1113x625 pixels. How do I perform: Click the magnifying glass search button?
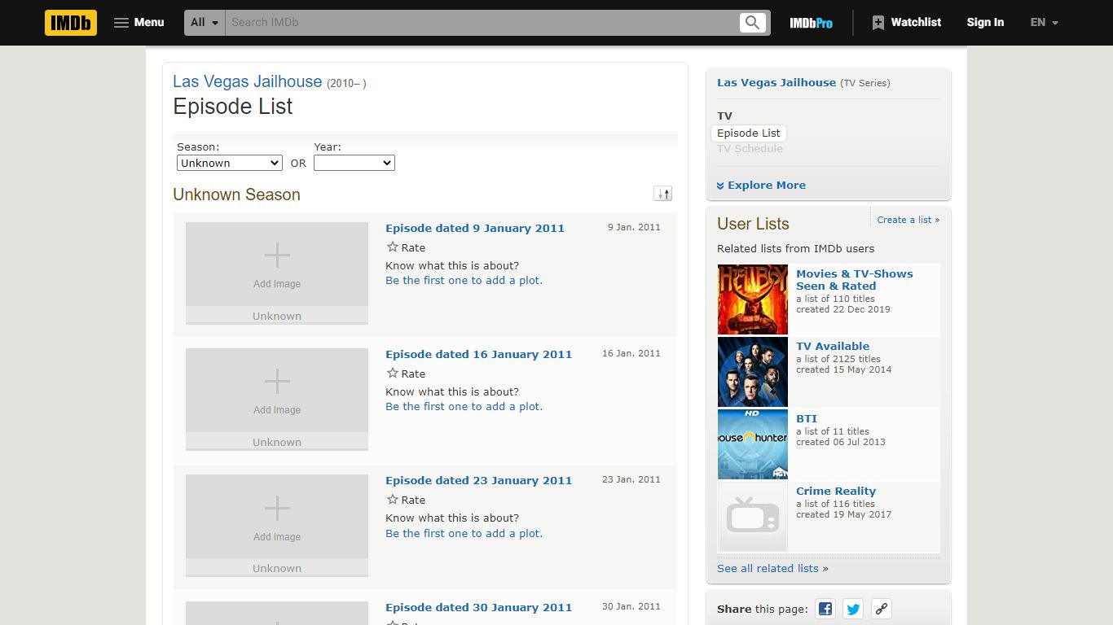pyautogui.click(x=753, y=23)
